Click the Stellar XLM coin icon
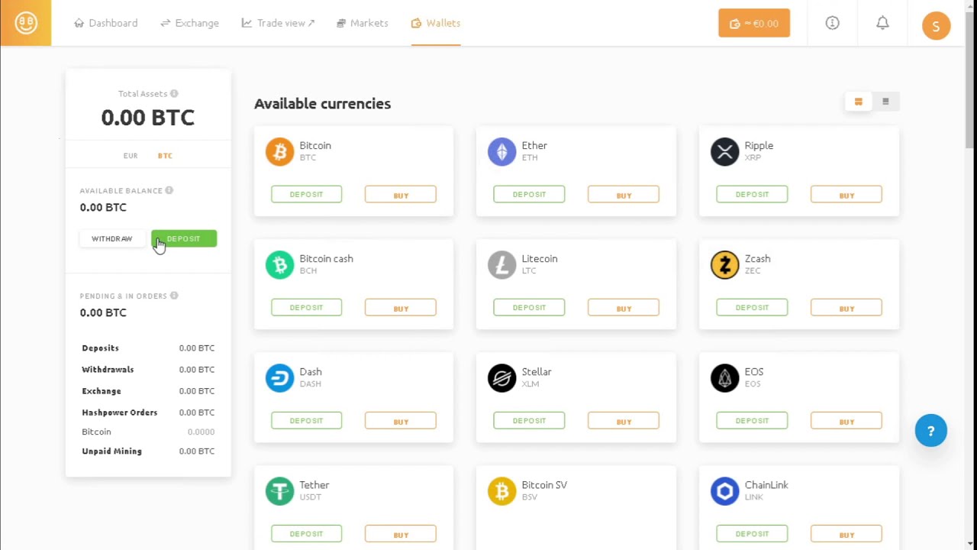The height and width of the screenshot is (550, 977). click(501, 377)
